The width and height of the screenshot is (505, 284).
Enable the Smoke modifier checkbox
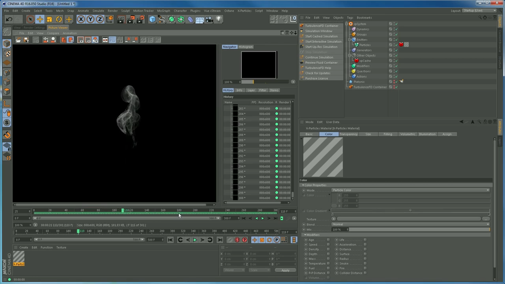(365, 263)
